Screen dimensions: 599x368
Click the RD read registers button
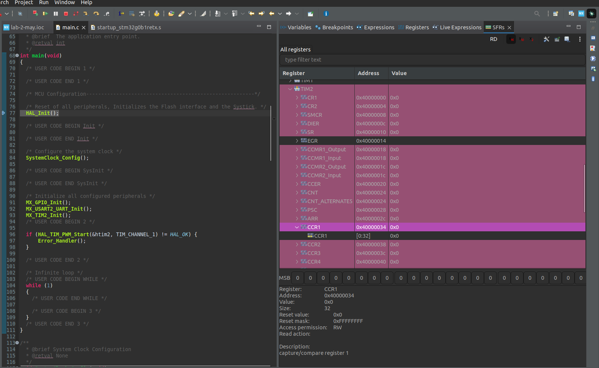pos(493,39)
